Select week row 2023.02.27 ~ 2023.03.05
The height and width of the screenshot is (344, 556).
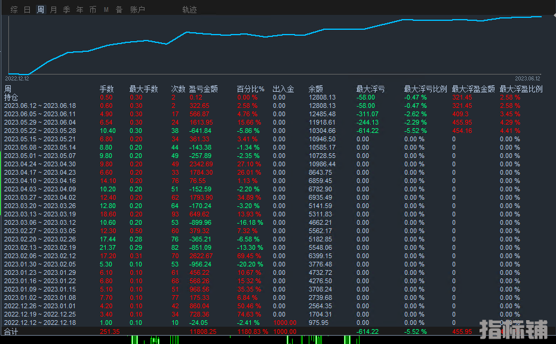pos(40,231)
